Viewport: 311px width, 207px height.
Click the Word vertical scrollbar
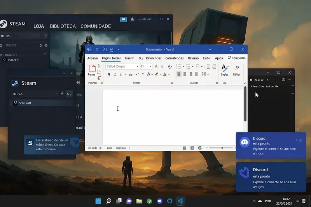tap(245, 104)
